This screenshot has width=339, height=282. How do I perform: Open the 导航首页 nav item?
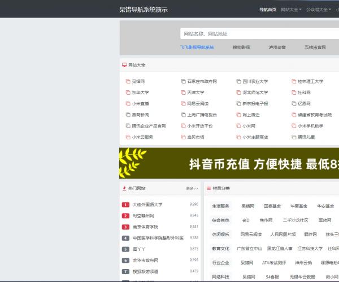pyautogui.click(x=268, y=10)
